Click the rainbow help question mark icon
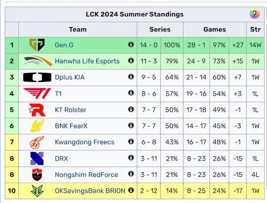Screen dimensions: 267x203 click(254, 14)
